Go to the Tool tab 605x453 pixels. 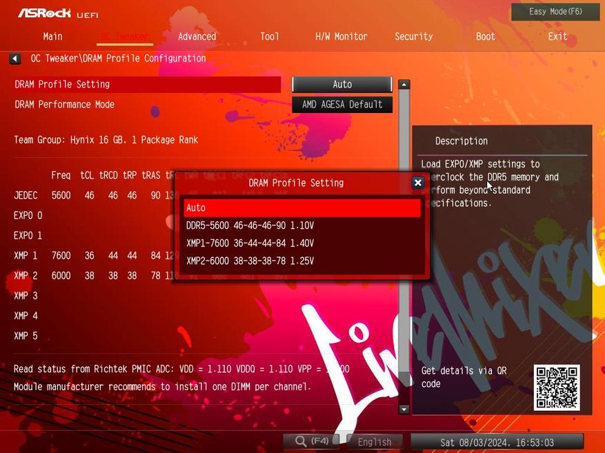pyautogui.click(x=269, y=37)
